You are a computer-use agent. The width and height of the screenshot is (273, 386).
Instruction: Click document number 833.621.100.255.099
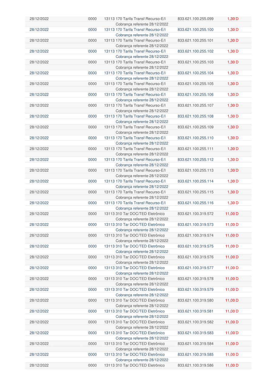pos(195,19)
